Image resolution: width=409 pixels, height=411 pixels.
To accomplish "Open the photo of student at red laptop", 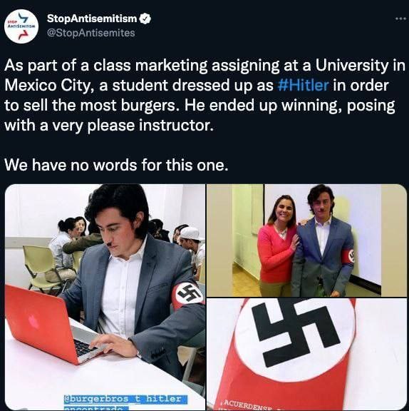I will point(105,297).
